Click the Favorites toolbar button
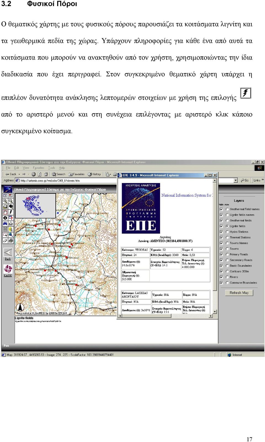The height and width of the screenshot is (442, 265). tap(76, 174)
